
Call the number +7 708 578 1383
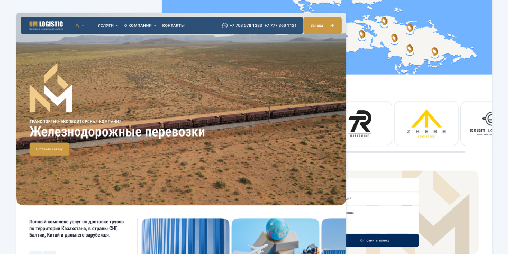(246, 25)
